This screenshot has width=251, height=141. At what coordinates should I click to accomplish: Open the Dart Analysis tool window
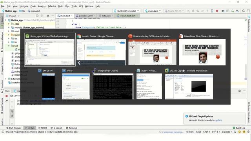point(14,128)
